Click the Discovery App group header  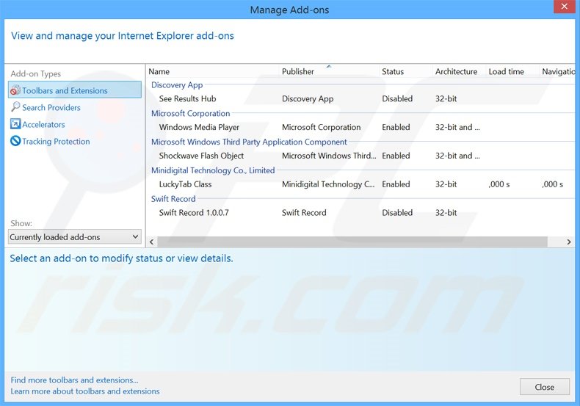[x=177, y=85]
